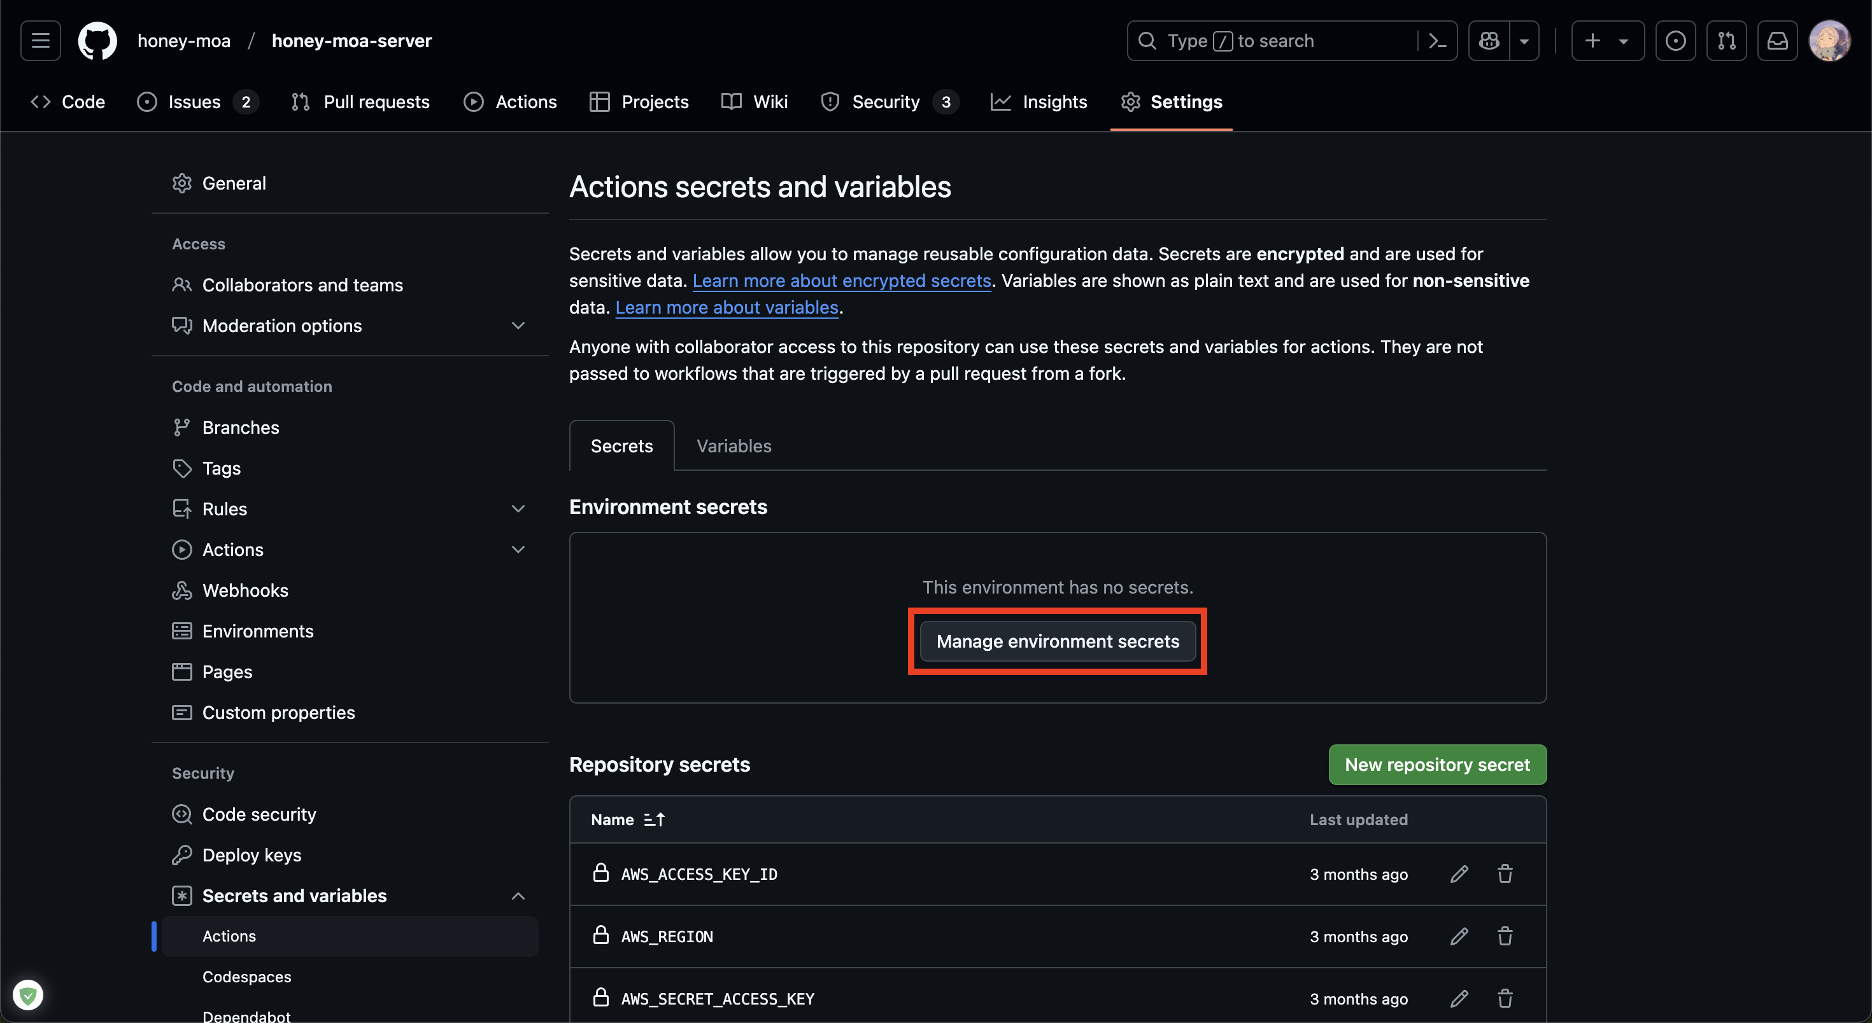
Task: Select the Settings tab
Action: click(x=1172, y=102)
